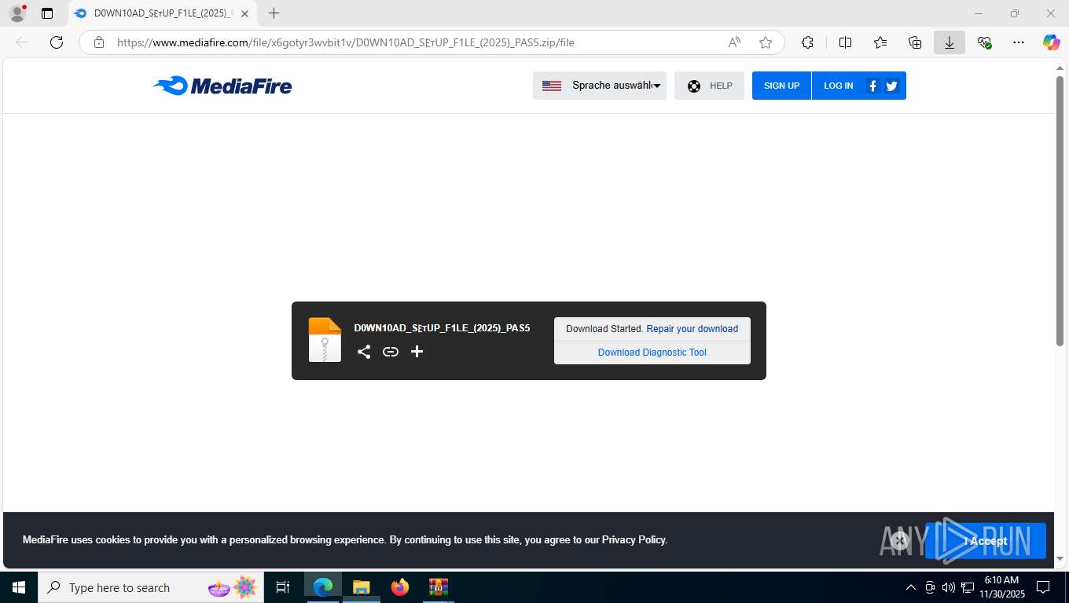The image size is (1069, 603).
Task: Click the Repair your download link
Action: [x=692, y=329]
